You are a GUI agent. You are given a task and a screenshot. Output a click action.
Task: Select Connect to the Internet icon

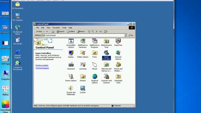point(18,66)
